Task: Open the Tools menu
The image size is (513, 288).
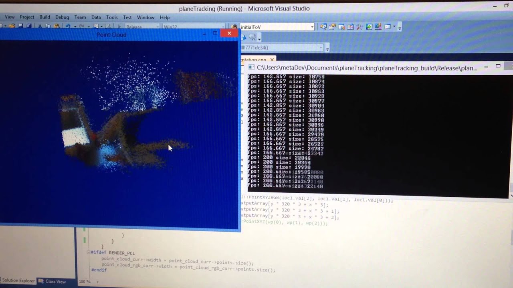Action: [112, 17]
